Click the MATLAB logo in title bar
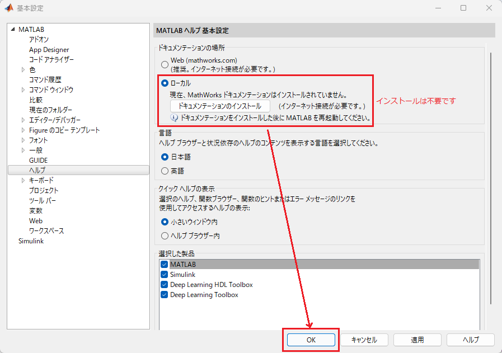Screen dimensions: 502x353 click(9, 8)
